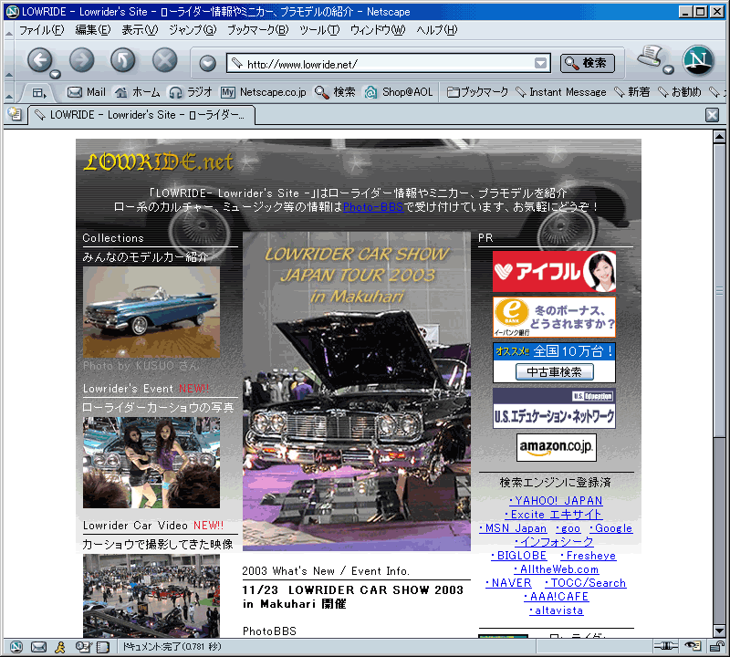Open the ジャンプ(G) menu

pos(193,30)
